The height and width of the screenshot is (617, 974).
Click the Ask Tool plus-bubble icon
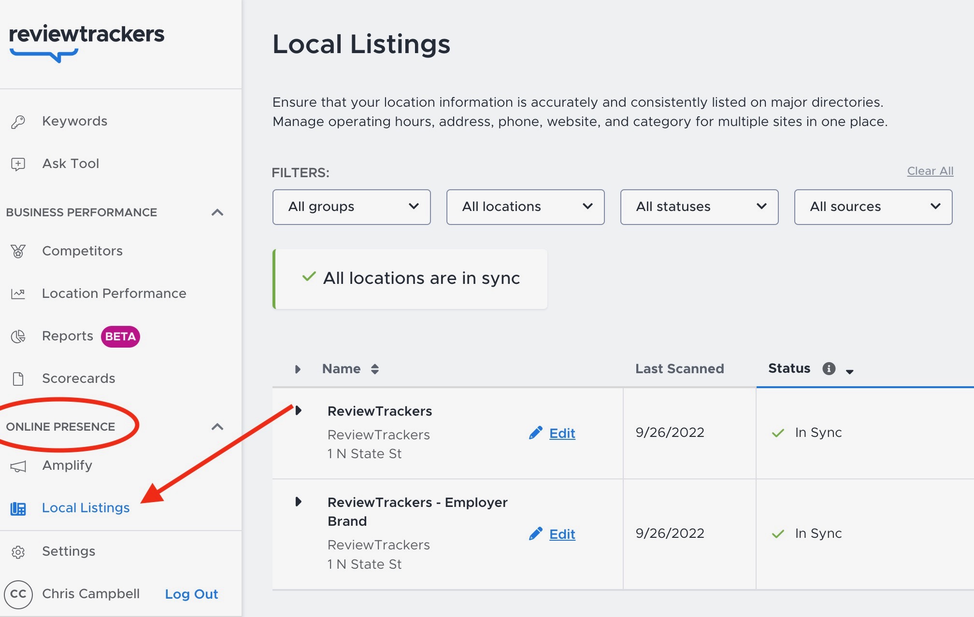[18, 164]
